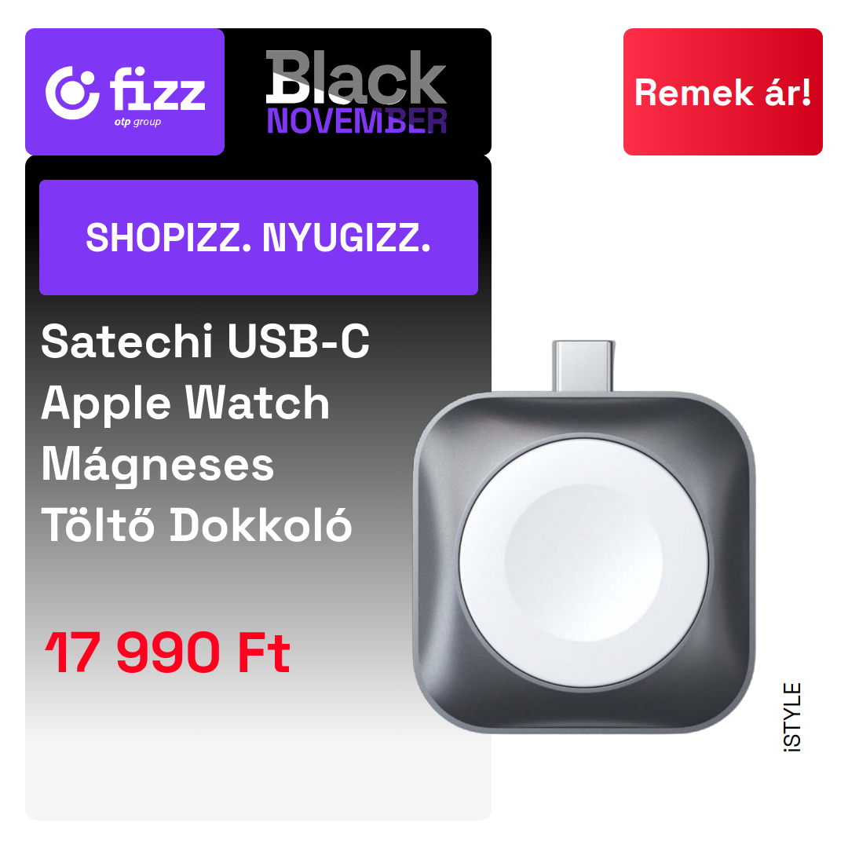The width and height of the screenshot is (848, 848).
Task: Click the fizz circular logo icon
Action: (72, 93)
